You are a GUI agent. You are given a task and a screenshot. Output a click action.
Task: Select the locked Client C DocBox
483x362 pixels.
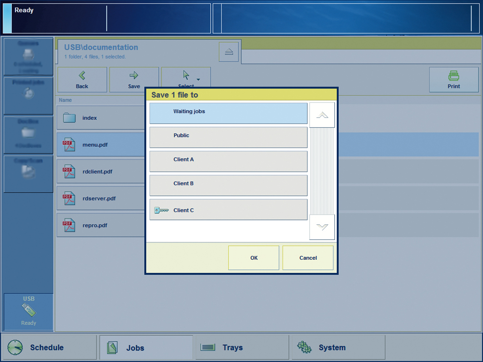pos(228,210)
